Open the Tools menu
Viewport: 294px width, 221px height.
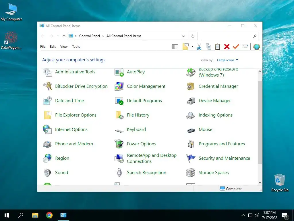pyautogui.click(x=76, y=47)
